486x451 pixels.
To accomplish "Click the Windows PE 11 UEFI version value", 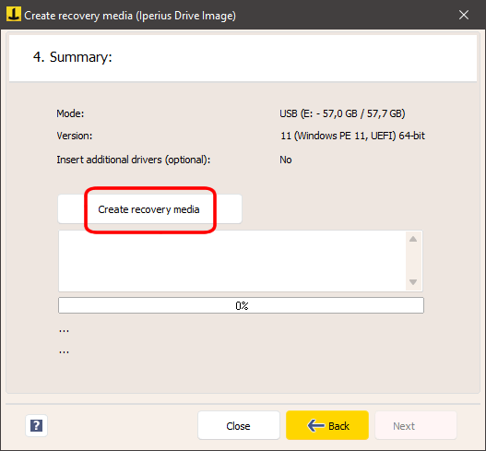I will 352,136.
